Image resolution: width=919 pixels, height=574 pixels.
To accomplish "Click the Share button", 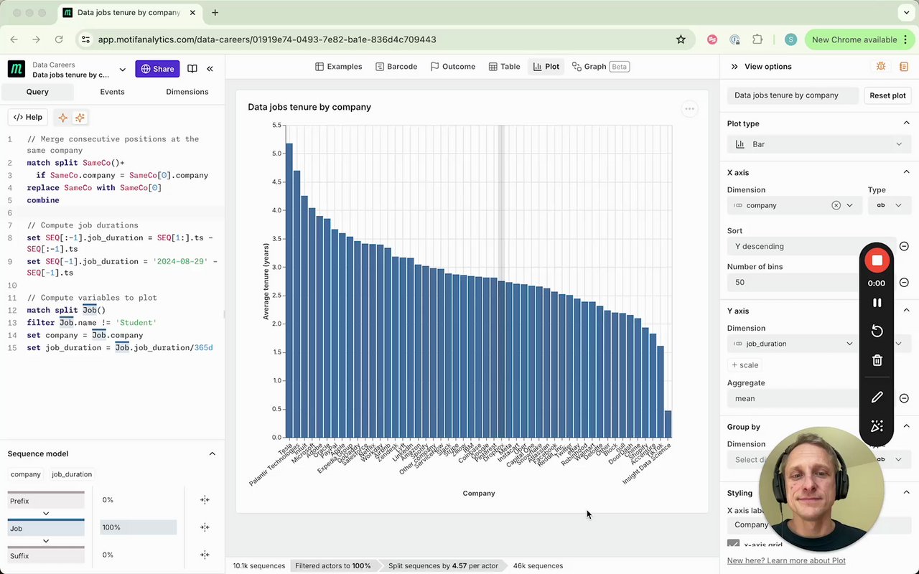I will (x=157, y=69).
